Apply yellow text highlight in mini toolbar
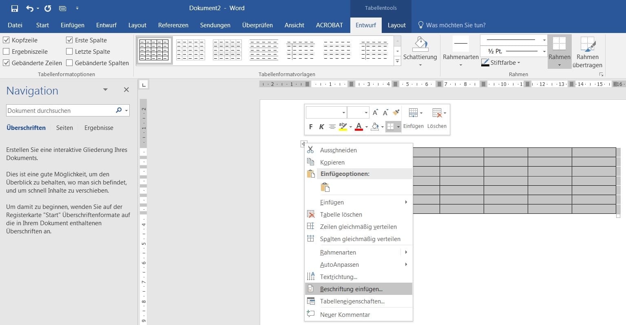This screenshot has height=325, width=626. click(343, 127)
